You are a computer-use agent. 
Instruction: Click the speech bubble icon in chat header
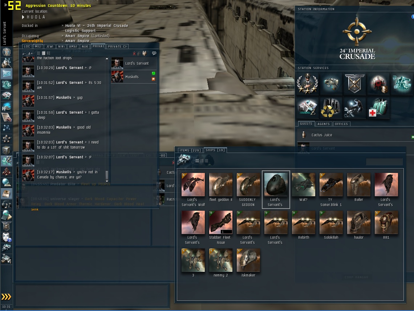(x=154, y=53)
